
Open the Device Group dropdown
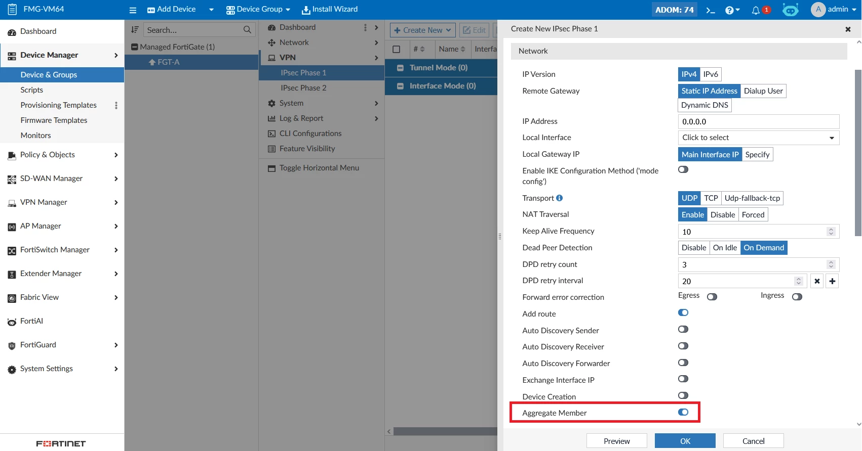pyautogui.click(x=258, y=9)
